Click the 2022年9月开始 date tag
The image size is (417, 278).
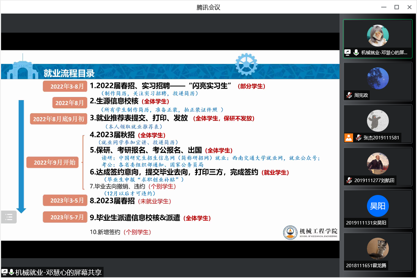click(53, 162)
